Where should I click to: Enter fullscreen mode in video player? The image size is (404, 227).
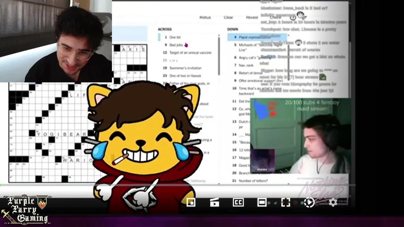285,202
